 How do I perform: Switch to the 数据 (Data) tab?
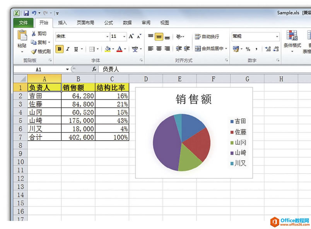(127, 23)
